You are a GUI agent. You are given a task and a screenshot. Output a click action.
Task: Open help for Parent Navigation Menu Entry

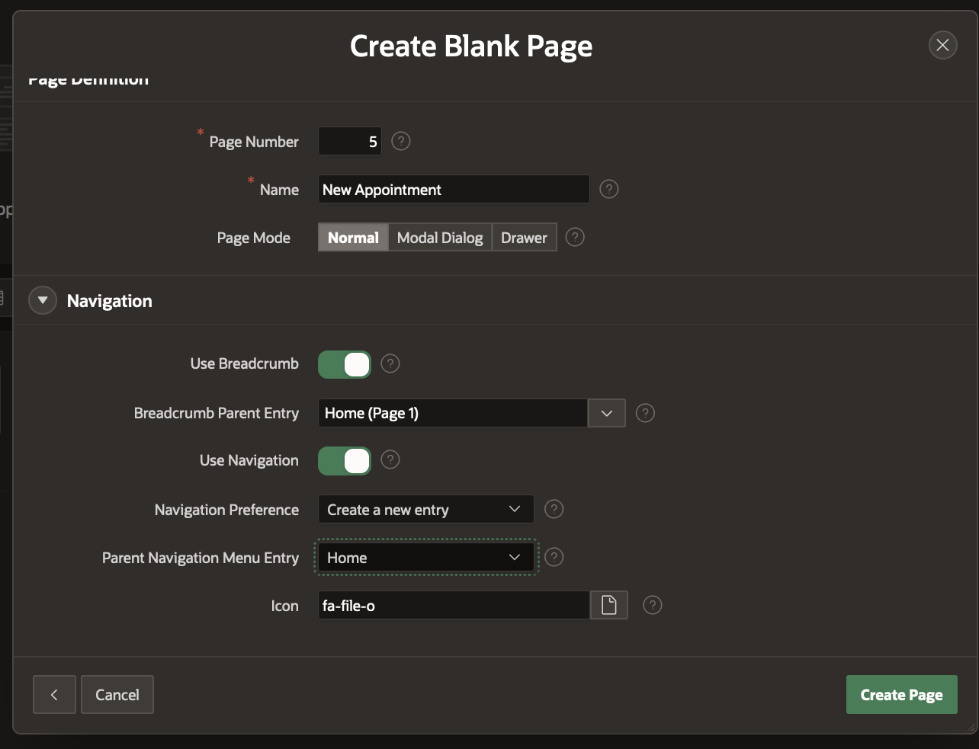(554, 557)
